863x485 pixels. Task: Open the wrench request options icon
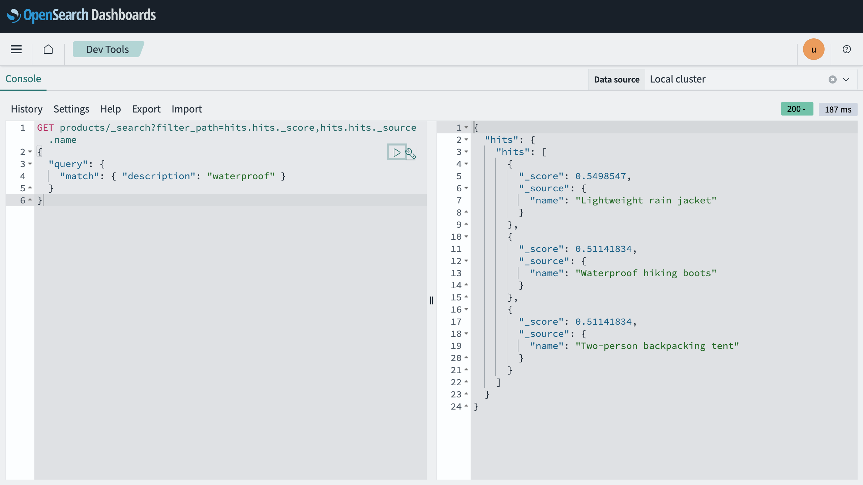pyautogui.click(x=411, y=153)
